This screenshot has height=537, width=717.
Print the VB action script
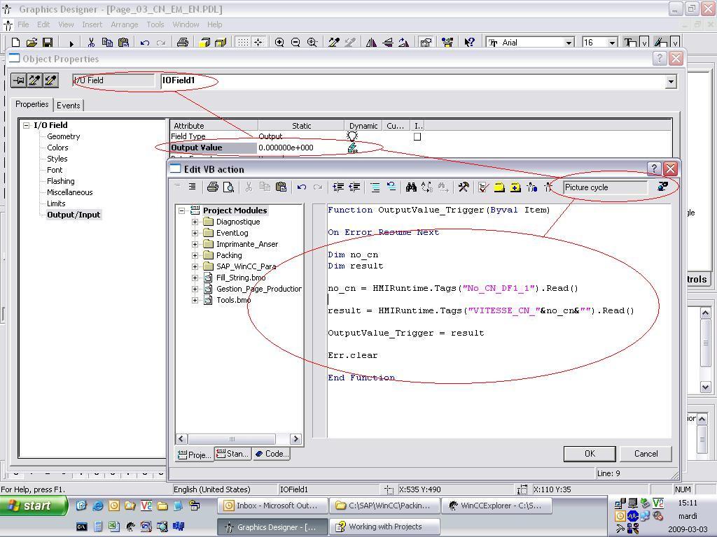213,187
